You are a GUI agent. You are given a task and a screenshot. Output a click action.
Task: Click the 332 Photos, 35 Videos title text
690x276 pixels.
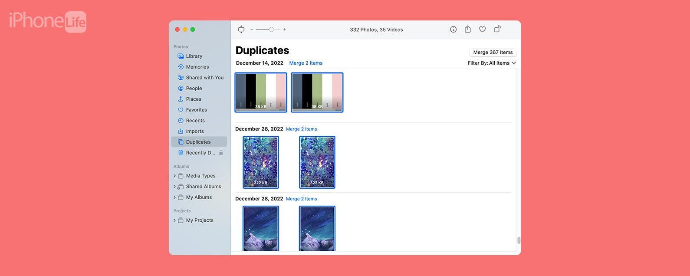(x=376, y=30)
